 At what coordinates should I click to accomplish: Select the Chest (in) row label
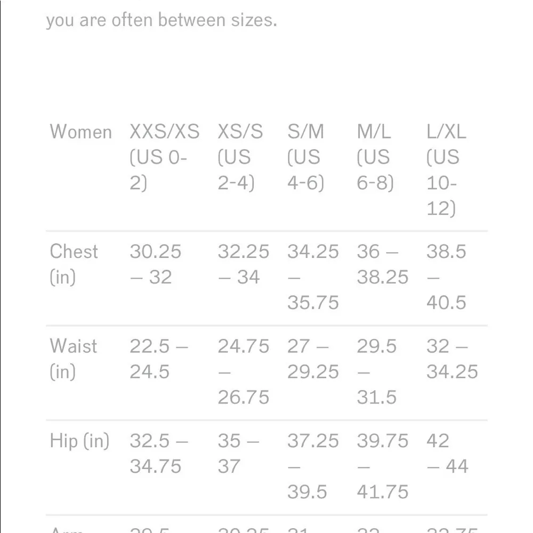pos(74,264)
